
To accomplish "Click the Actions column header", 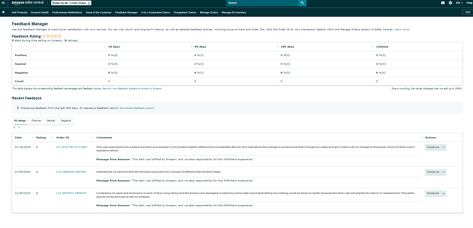I will point(431,138).
